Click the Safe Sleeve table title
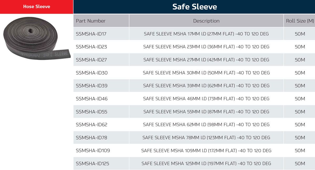The height and width of the screenshot is (170, 315). coord(195,7)
